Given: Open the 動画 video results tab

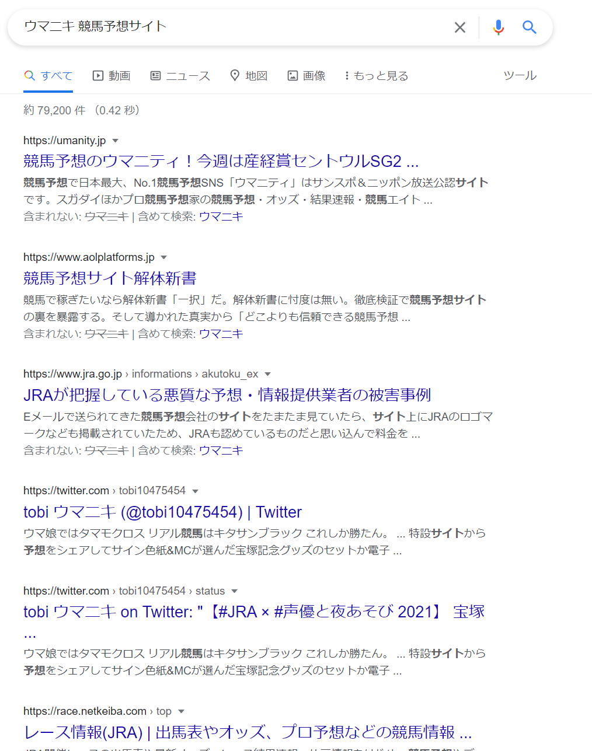Looking at the screenshot, I should point(112,76).
